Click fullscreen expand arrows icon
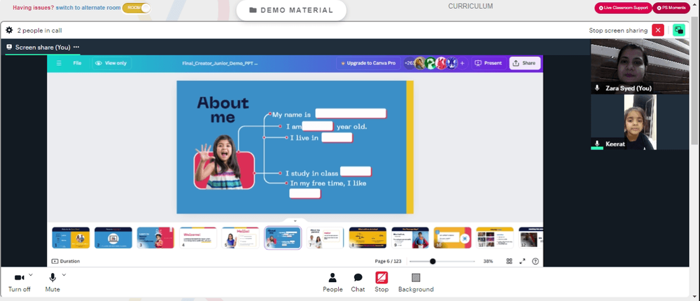The image size is (700, 301). [522, 261]
